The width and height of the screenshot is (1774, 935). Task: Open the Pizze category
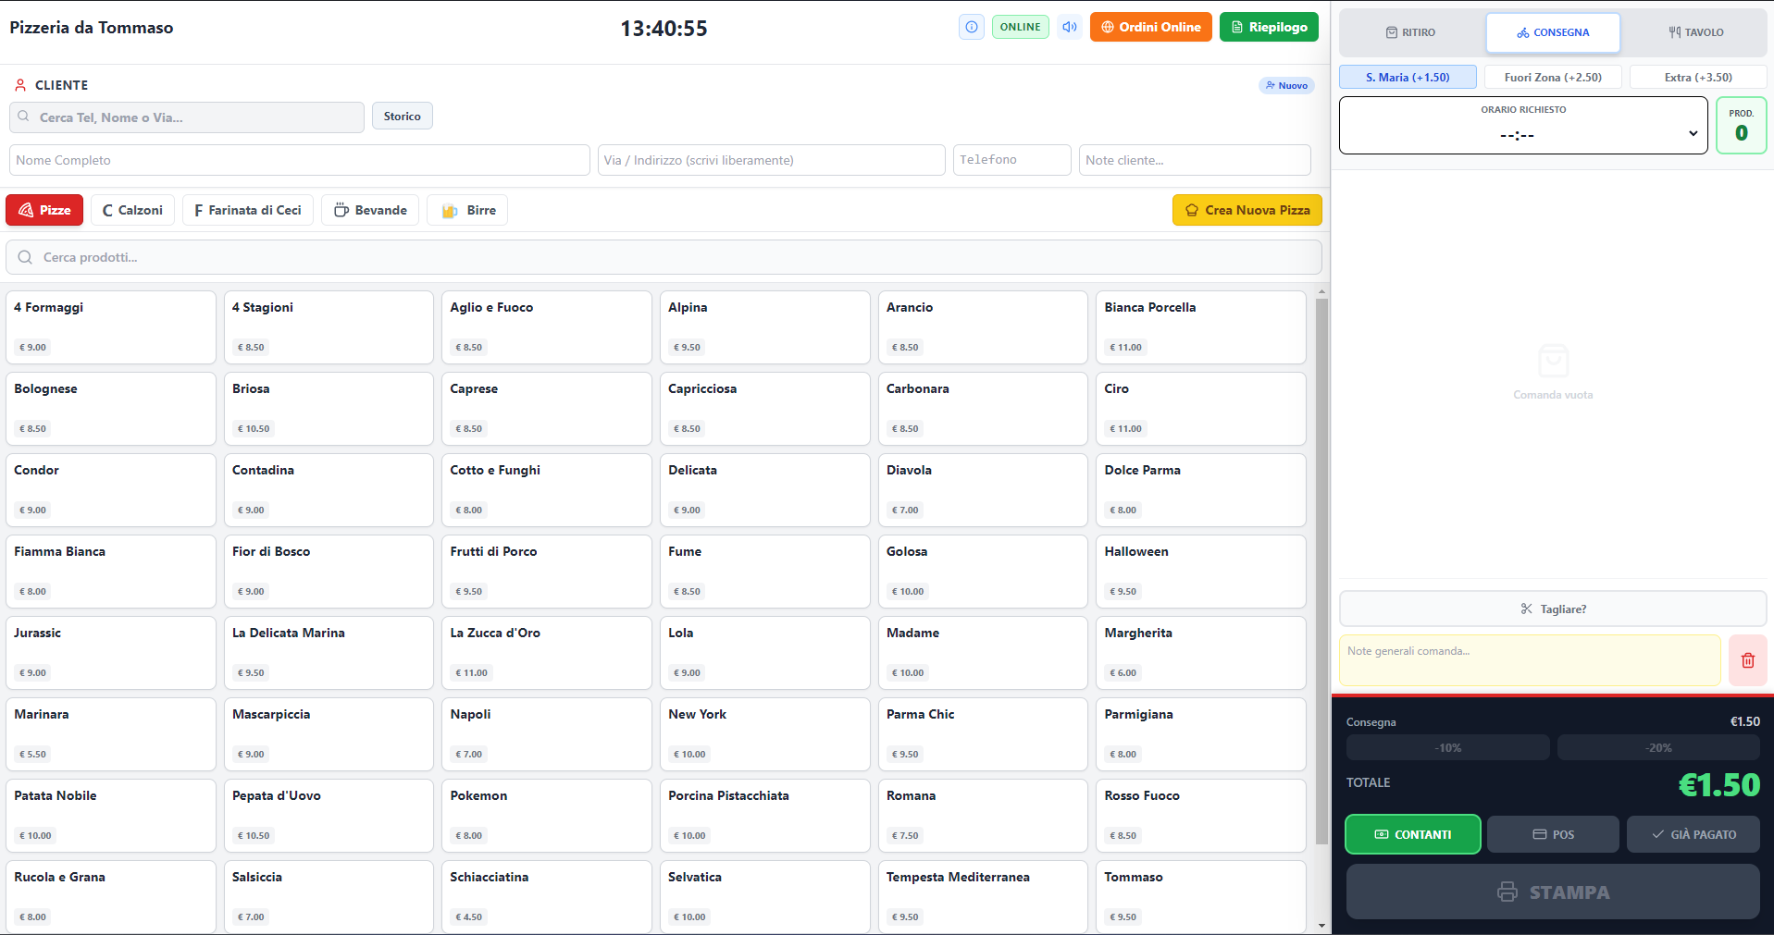coord(44,210)
